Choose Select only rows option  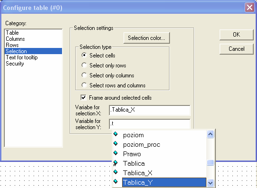point(84,65)
